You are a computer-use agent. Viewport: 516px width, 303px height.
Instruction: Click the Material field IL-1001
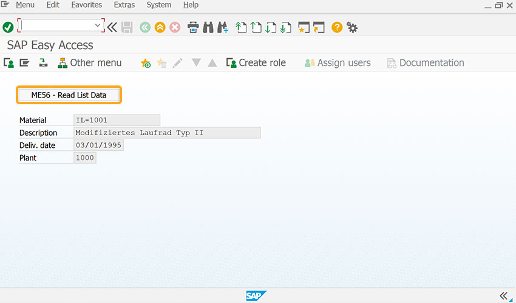[x=117, y=120]
